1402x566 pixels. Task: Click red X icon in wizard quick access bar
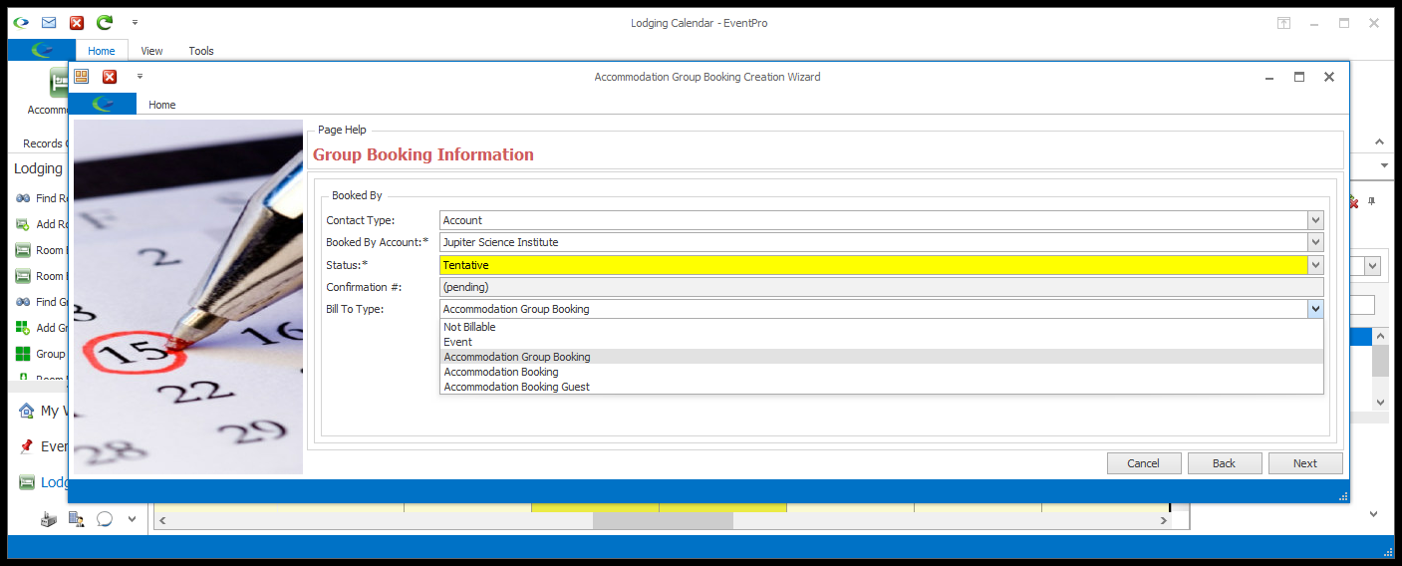110,76
